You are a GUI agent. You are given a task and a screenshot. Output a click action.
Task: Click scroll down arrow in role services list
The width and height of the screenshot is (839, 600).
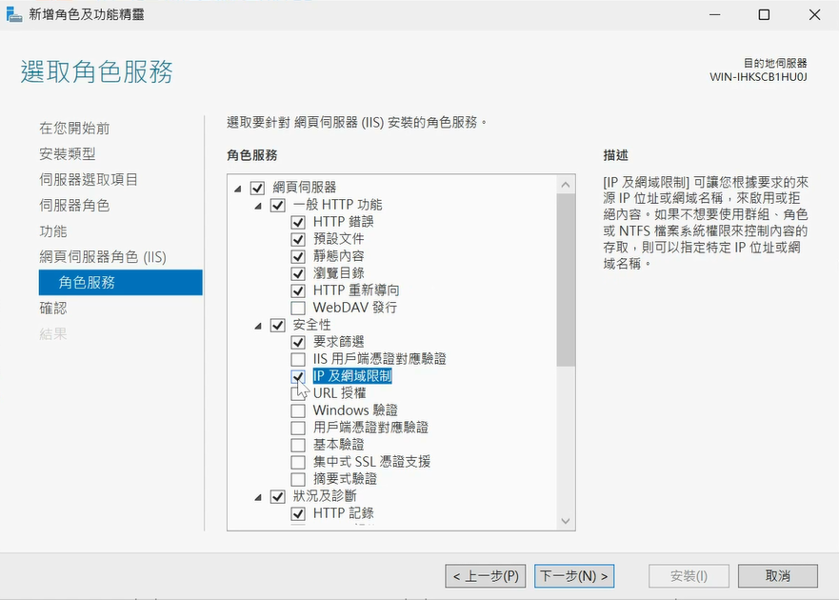point(566,521)
